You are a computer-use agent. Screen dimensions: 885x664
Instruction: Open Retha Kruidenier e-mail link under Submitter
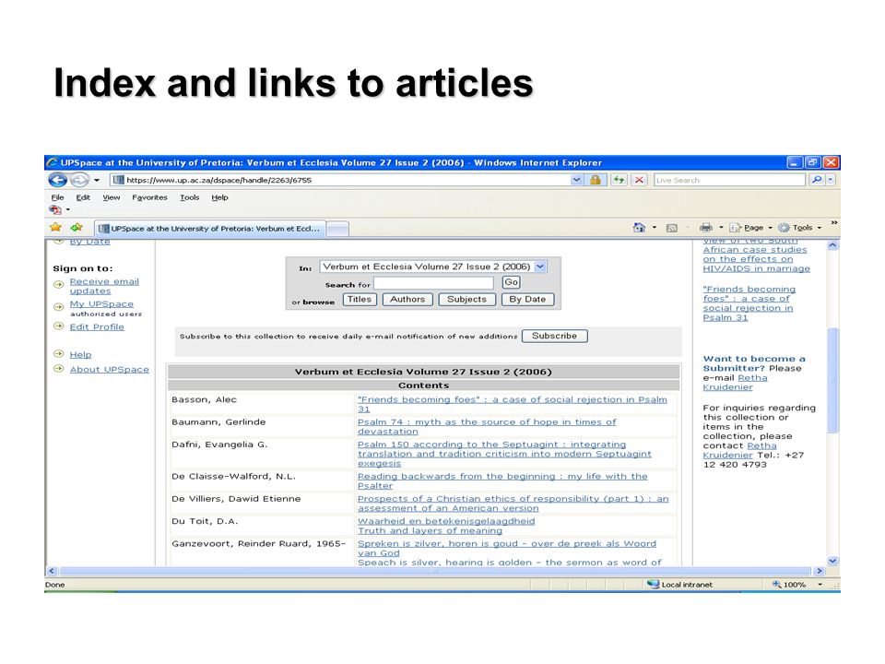(735, 382)
